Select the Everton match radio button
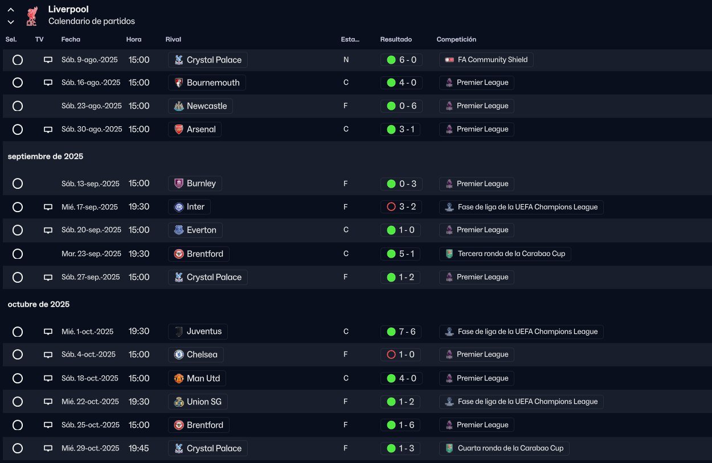This screenshot has width=712, height=463. point(18,230)
